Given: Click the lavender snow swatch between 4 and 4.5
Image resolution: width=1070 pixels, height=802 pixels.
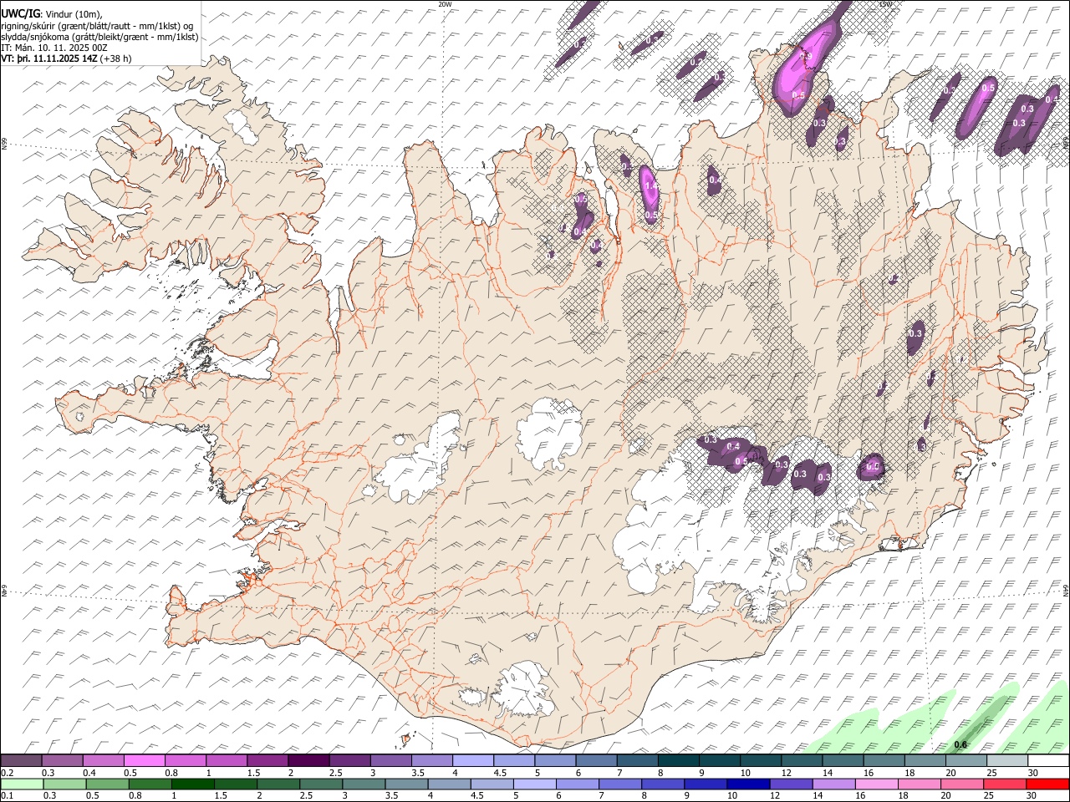Looking at the screenshot, I should (472, 760).
